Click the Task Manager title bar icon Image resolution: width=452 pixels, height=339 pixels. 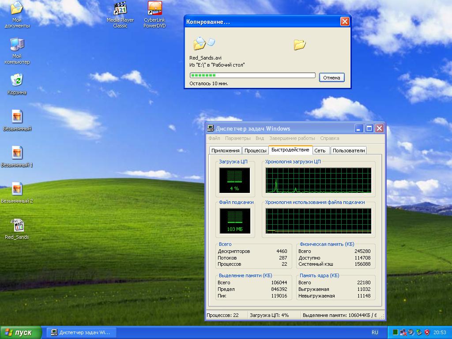(211, 128)
